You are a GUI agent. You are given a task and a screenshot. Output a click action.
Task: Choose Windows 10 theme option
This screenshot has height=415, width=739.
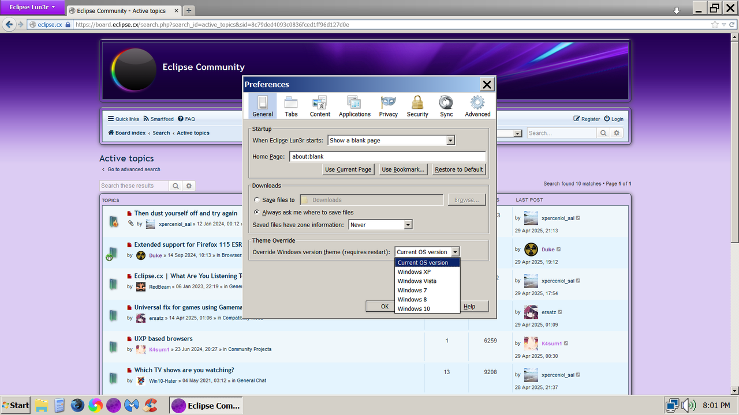point(427,309)
